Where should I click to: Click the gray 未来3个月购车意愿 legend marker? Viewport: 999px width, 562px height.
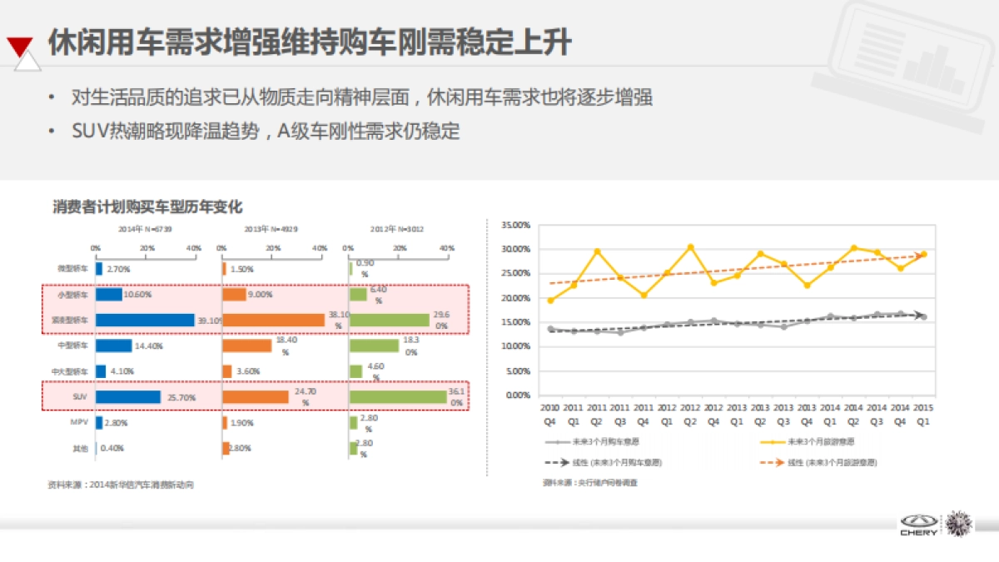(x=558, y=442)
